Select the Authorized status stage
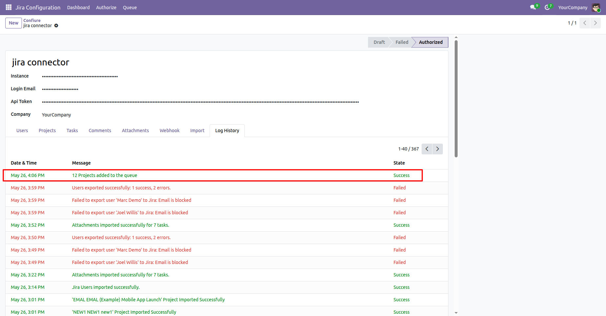Viewport: 606px width, 316px height. tap(430, 42)
